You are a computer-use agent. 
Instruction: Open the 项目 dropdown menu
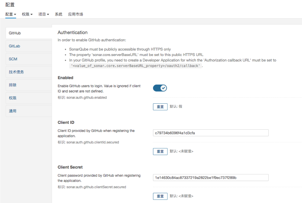43,14
